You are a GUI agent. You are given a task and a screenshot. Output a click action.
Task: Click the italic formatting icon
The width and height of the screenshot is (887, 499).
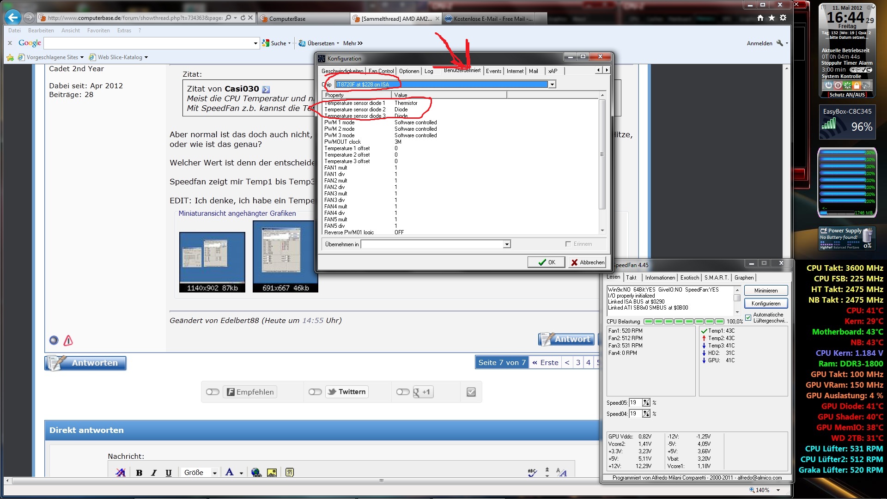(154, 473)
